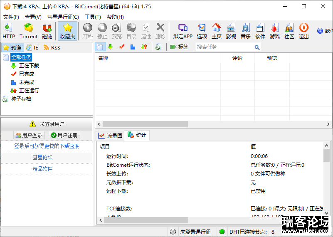Click the 删除 delete toolbar icon
Image resolution: width=333 pixels, height=237 pixels.
(x=160, y=31)
